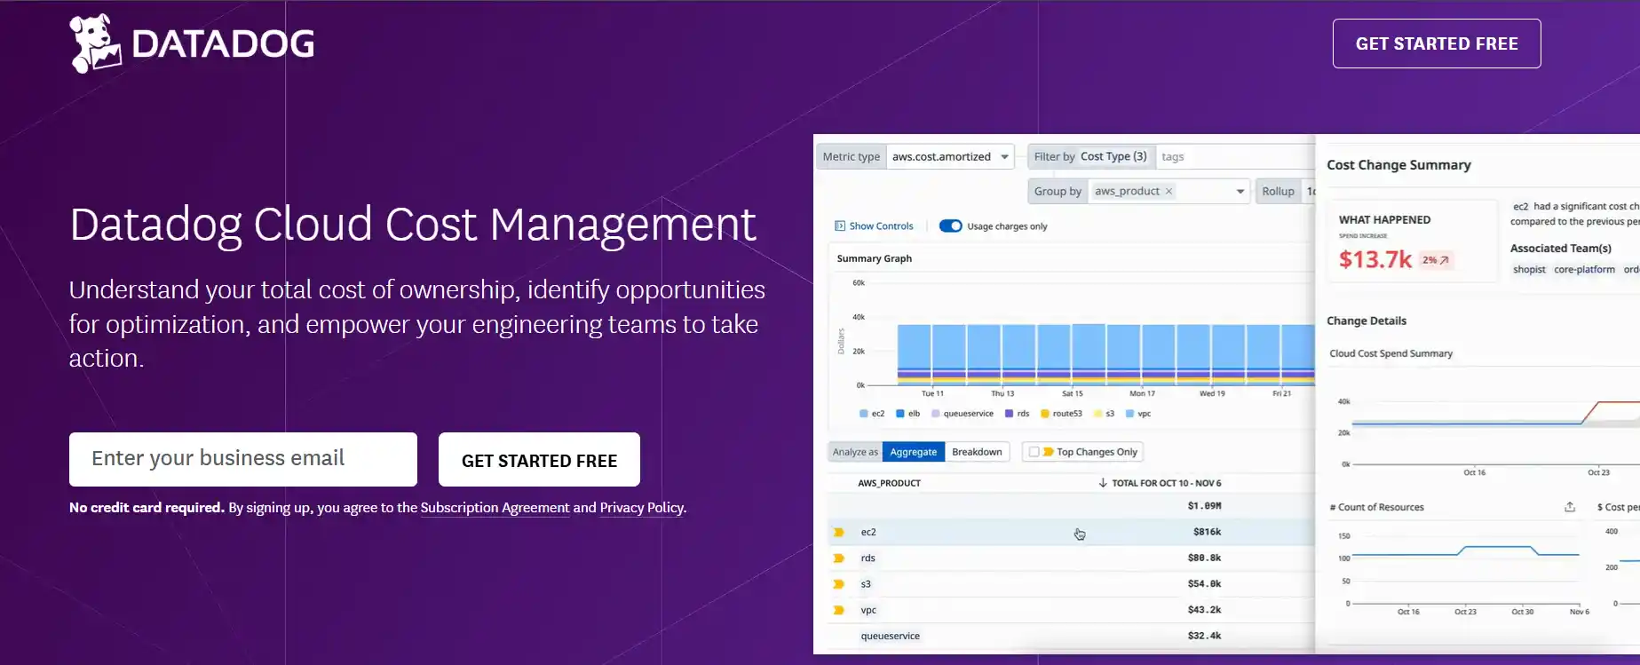
Task: Click GET STARTED FREE beside email field
Action: pos(539,460)
